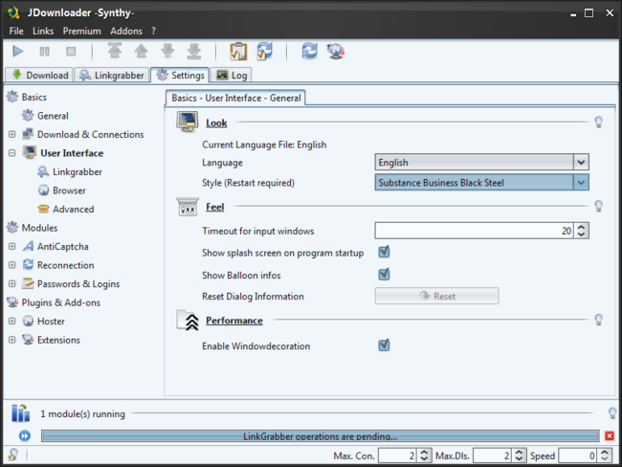Click the running modules bar-chart icon
This screenshot has height=467, width=622.
(20, 413)
